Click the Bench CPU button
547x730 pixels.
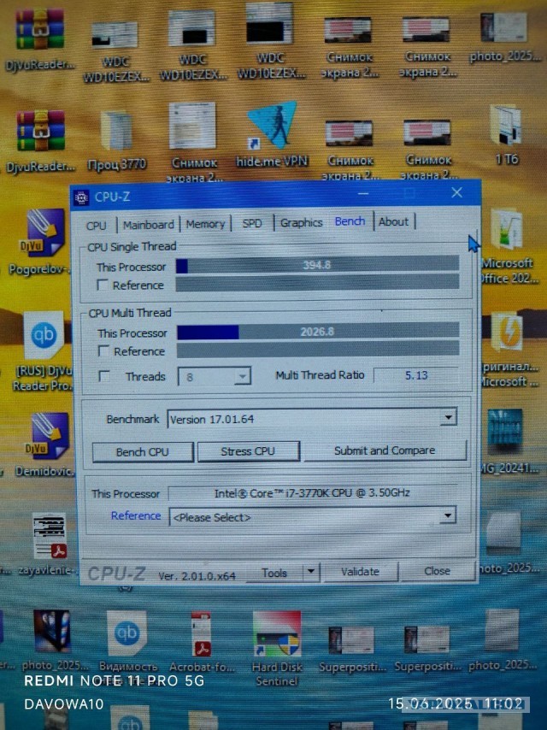pyautogui.click(x=143, y=451)
